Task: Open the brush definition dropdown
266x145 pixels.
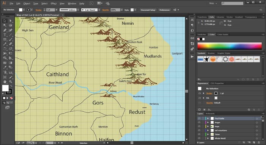Action: pos(99,10)
